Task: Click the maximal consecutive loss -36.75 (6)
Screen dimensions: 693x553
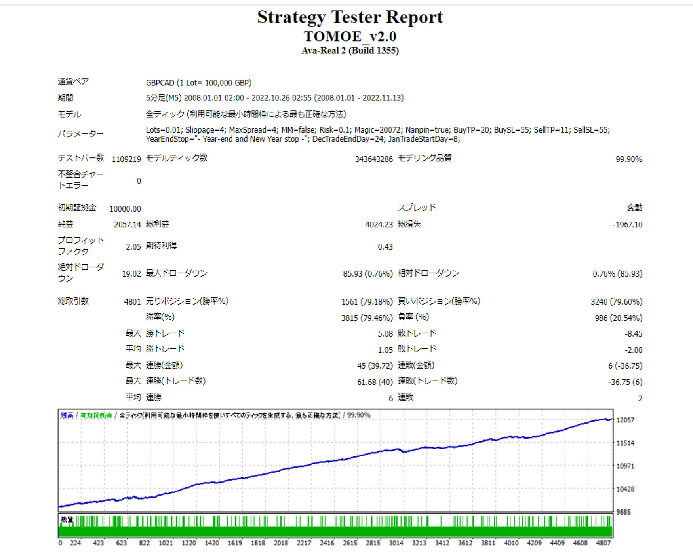Action: coord(625,382)
